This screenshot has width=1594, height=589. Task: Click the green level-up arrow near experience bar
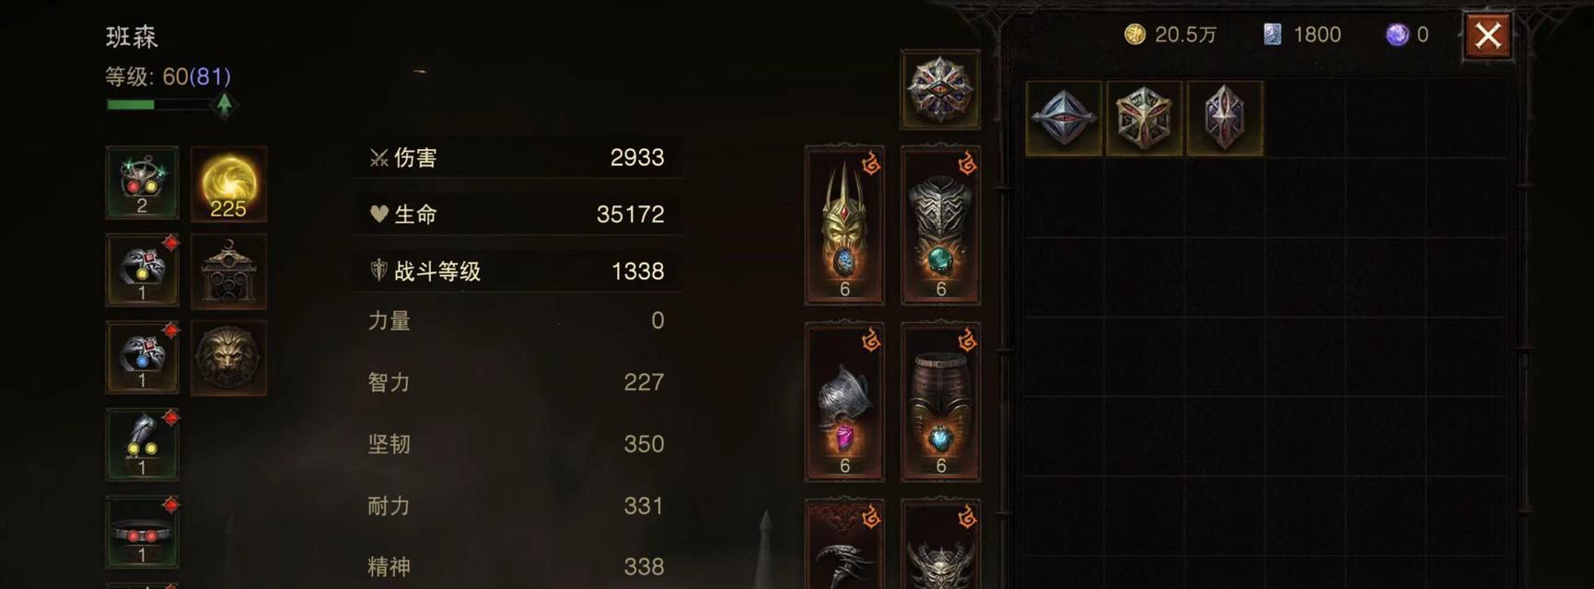coord(224,104)
